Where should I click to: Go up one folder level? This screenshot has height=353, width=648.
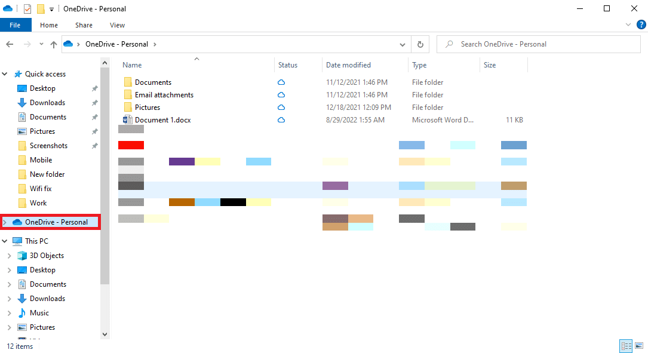point(53,44)
